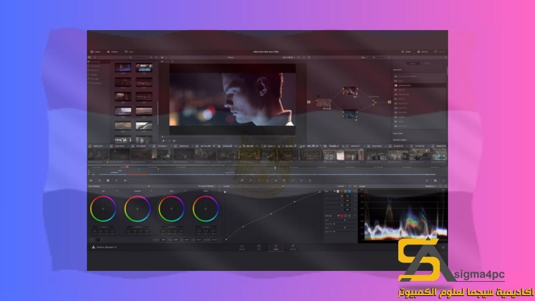This screenshot has width=535, height=301.
Task: Click the Lift color wheel
Action: pos(103,209)
